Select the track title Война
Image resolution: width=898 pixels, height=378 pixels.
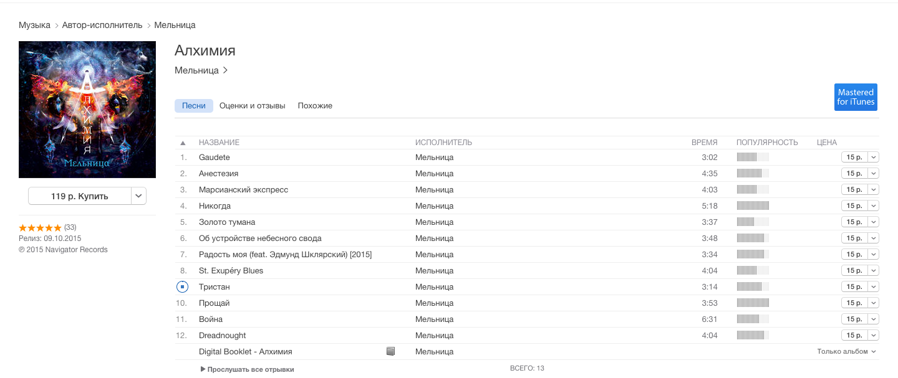pos(211,319)
